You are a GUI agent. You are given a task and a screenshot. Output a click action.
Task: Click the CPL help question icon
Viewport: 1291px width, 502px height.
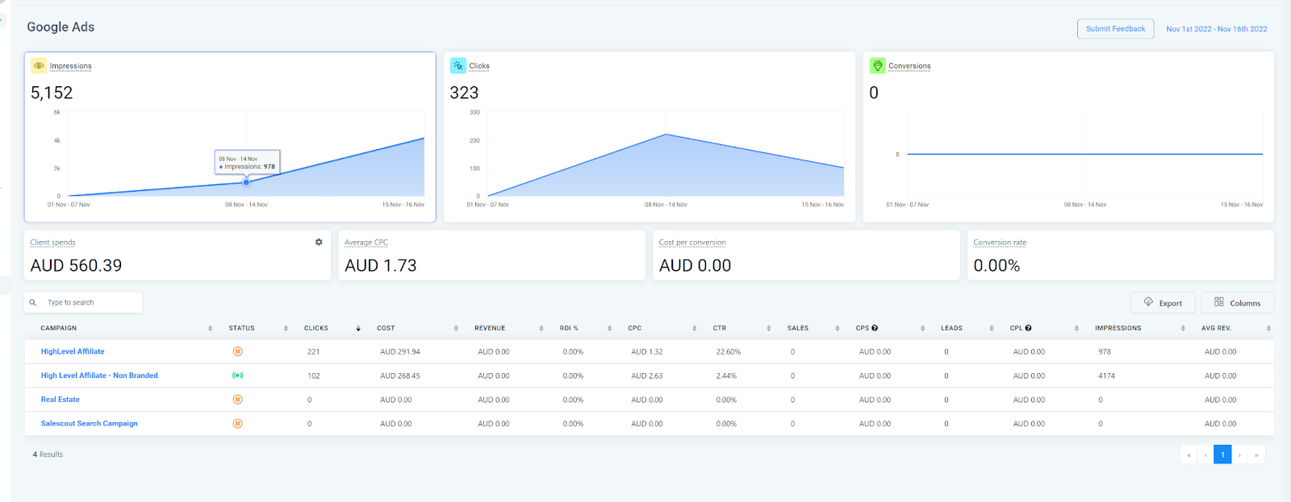pos(1028,328)
